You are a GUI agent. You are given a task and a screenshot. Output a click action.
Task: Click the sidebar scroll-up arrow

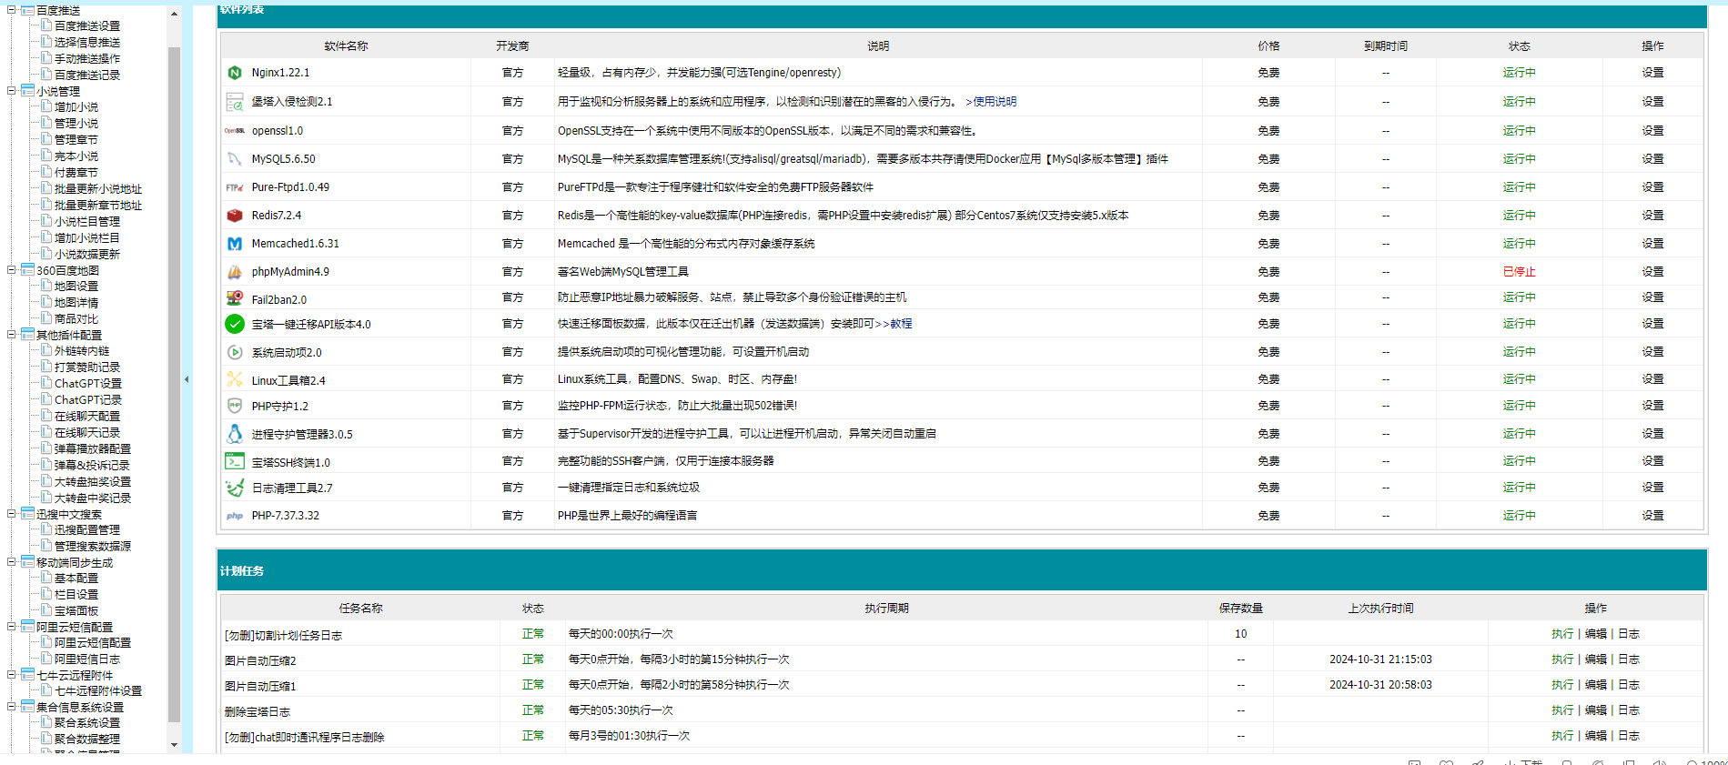[x=174, y=14]
